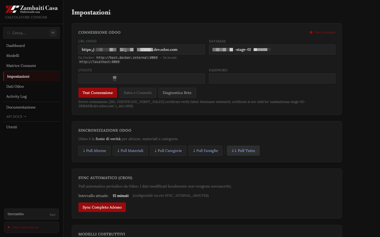Click the Pull Materiali button
Image resolution: width=380 pixels, height=237 pixels.
130,151
